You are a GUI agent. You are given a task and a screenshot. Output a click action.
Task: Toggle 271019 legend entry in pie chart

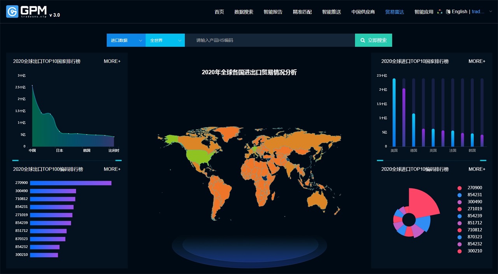point(474,209)
